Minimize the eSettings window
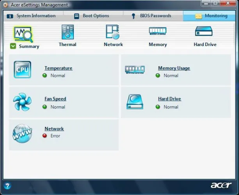The height and width of the screenshot is (195, 239). click(206, 3)
